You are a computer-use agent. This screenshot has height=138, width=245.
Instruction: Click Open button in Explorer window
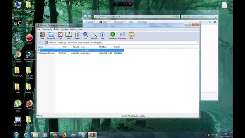(x=103, y=22)
